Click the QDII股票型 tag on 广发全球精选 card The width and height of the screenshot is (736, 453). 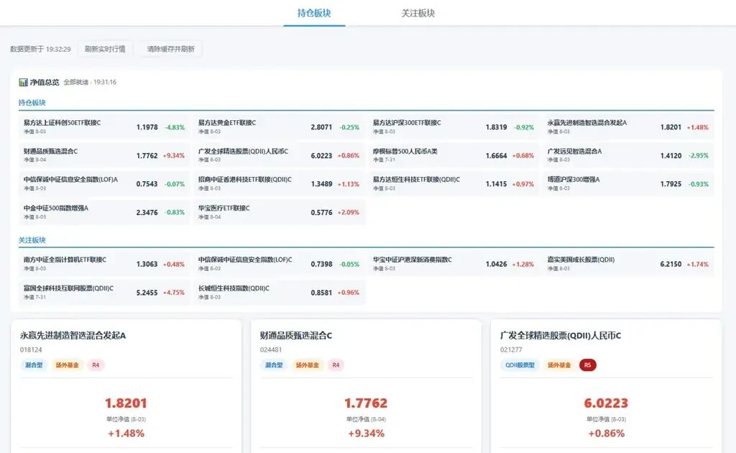click(x=520, y=365)
